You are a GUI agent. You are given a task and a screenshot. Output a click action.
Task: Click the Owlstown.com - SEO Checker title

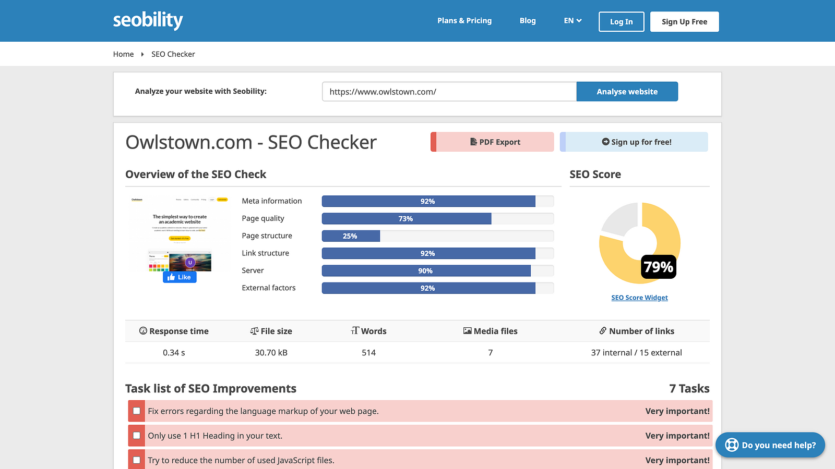(251, 142)
